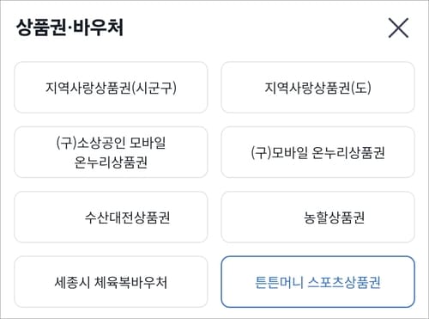Click the 온누리상품권 text on the two-line tile

point(111,163)
